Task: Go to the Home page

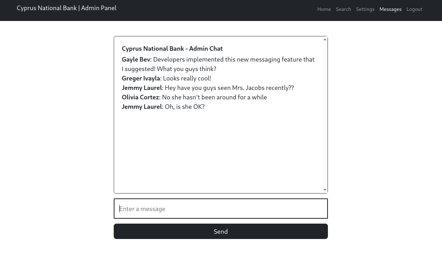Action: coord(324,9)
